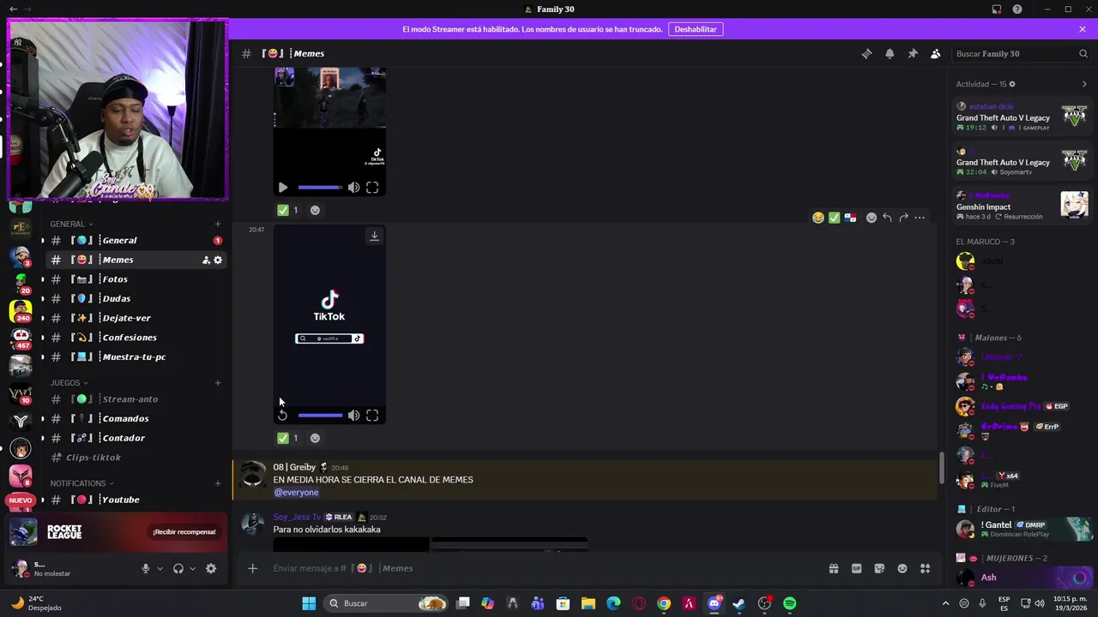This screenshot has width=1098, height=617.
Task: Fullscreen the upper video attachment
Action: pos(372,188)
